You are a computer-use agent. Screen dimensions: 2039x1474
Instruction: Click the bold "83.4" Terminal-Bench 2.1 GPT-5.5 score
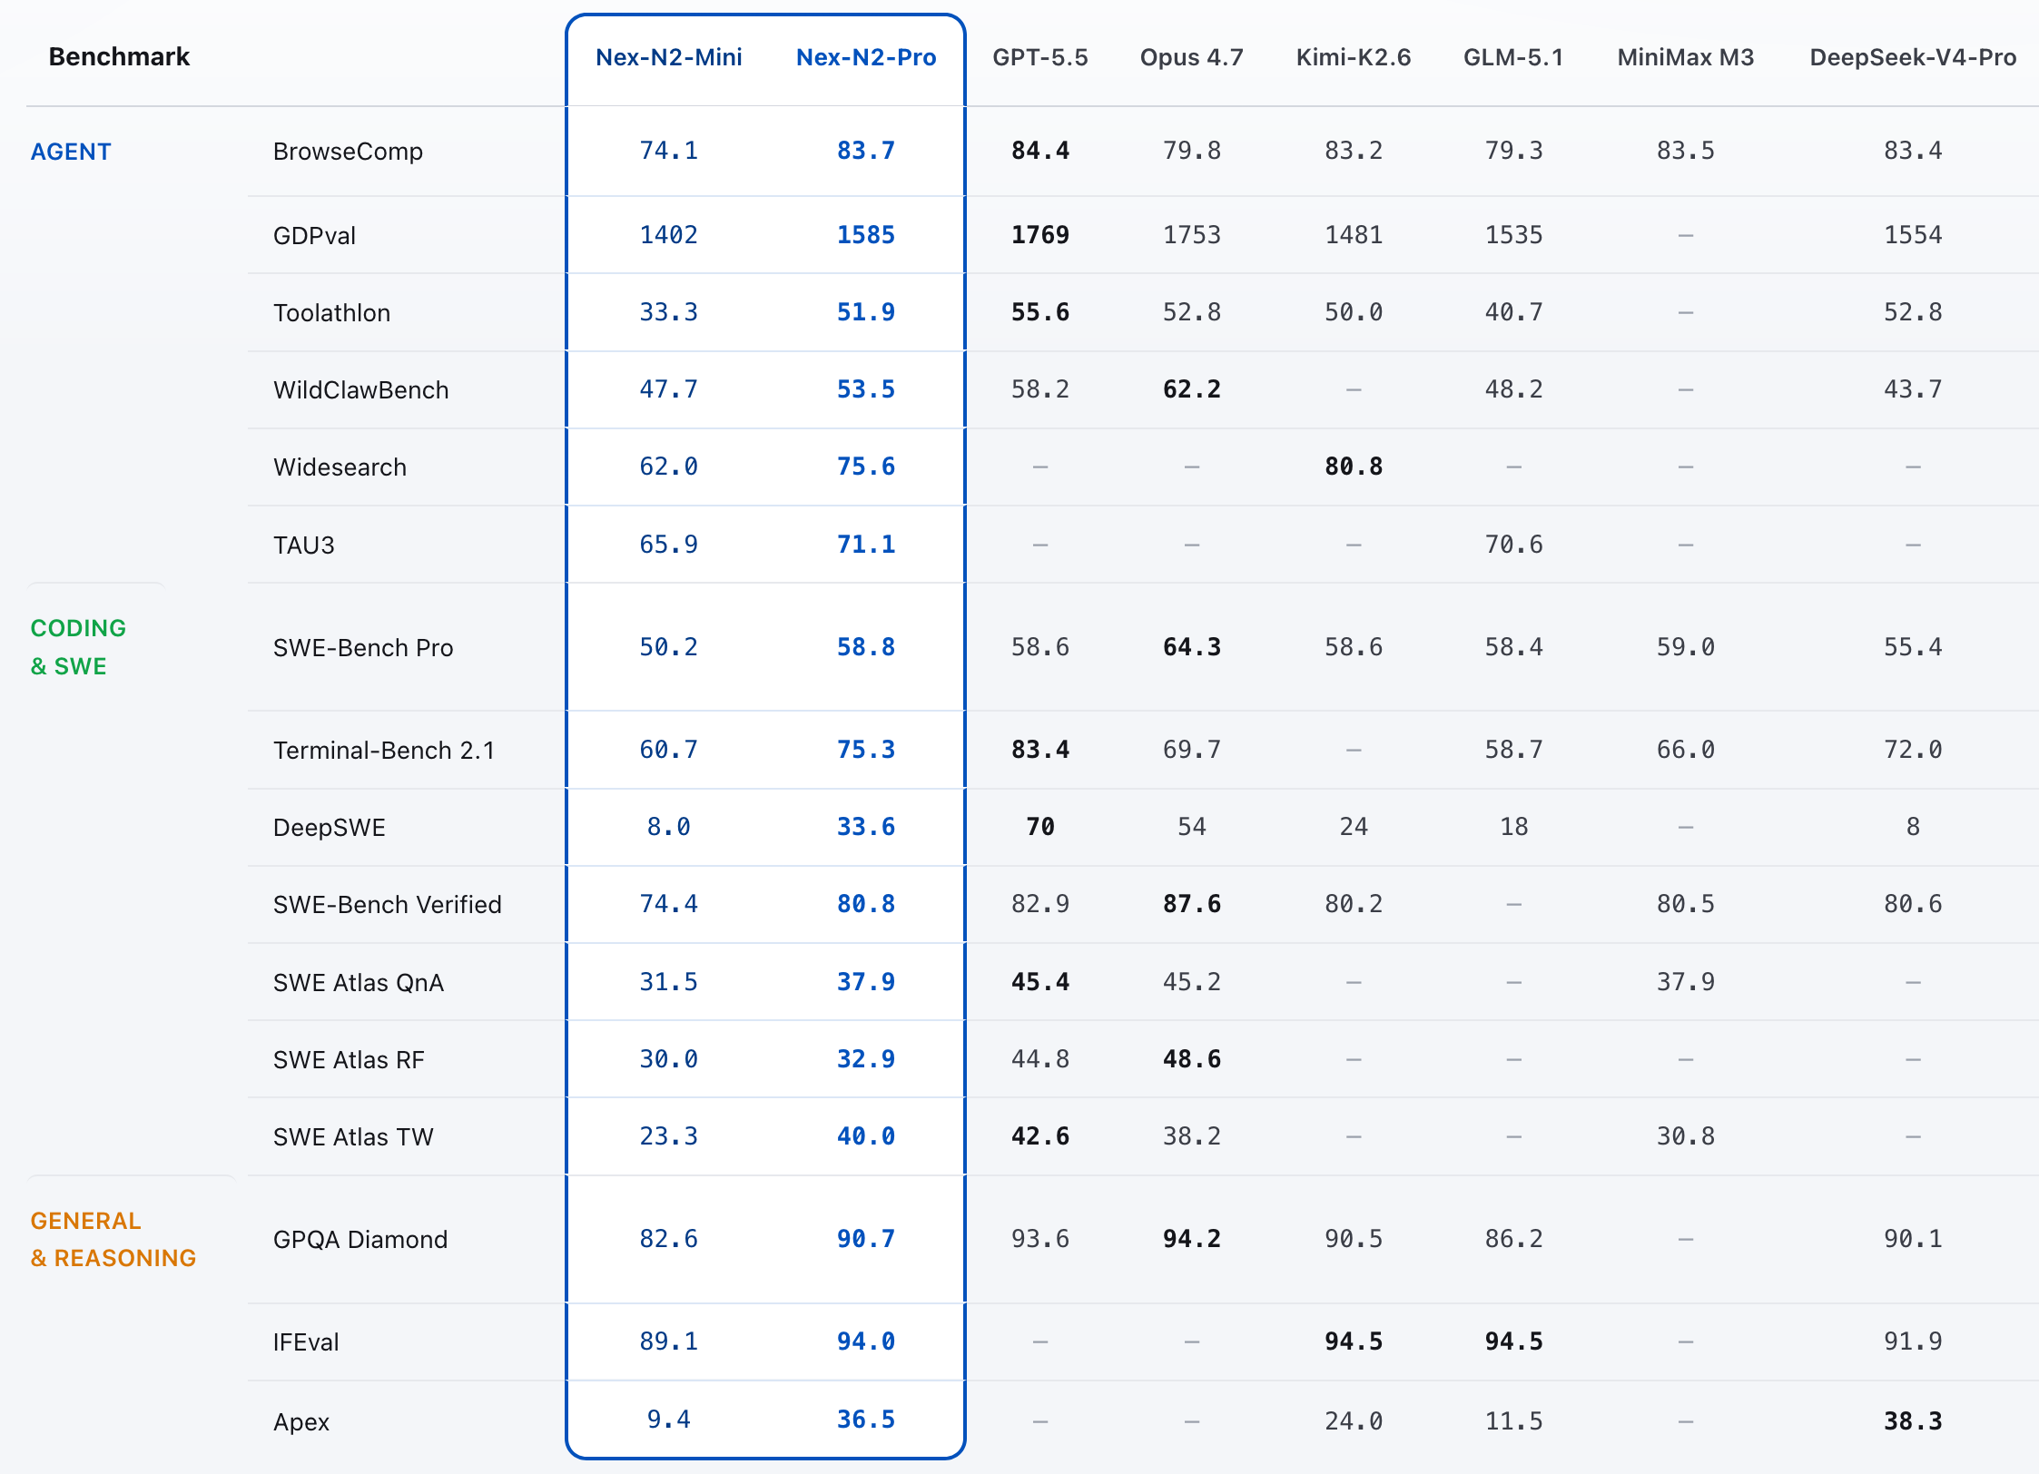coord(1040,750)
